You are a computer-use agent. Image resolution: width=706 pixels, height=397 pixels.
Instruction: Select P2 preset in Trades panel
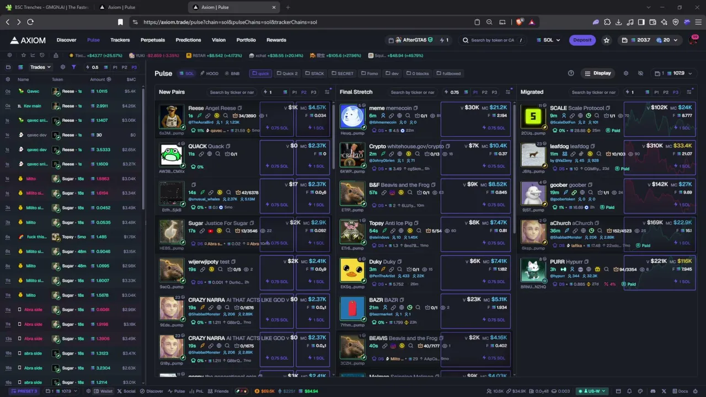(125, 67)
